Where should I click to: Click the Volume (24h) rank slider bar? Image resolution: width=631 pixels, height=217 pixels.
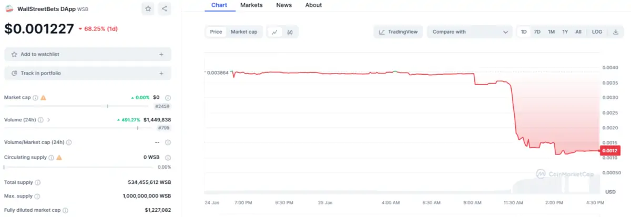coord(79,128)
